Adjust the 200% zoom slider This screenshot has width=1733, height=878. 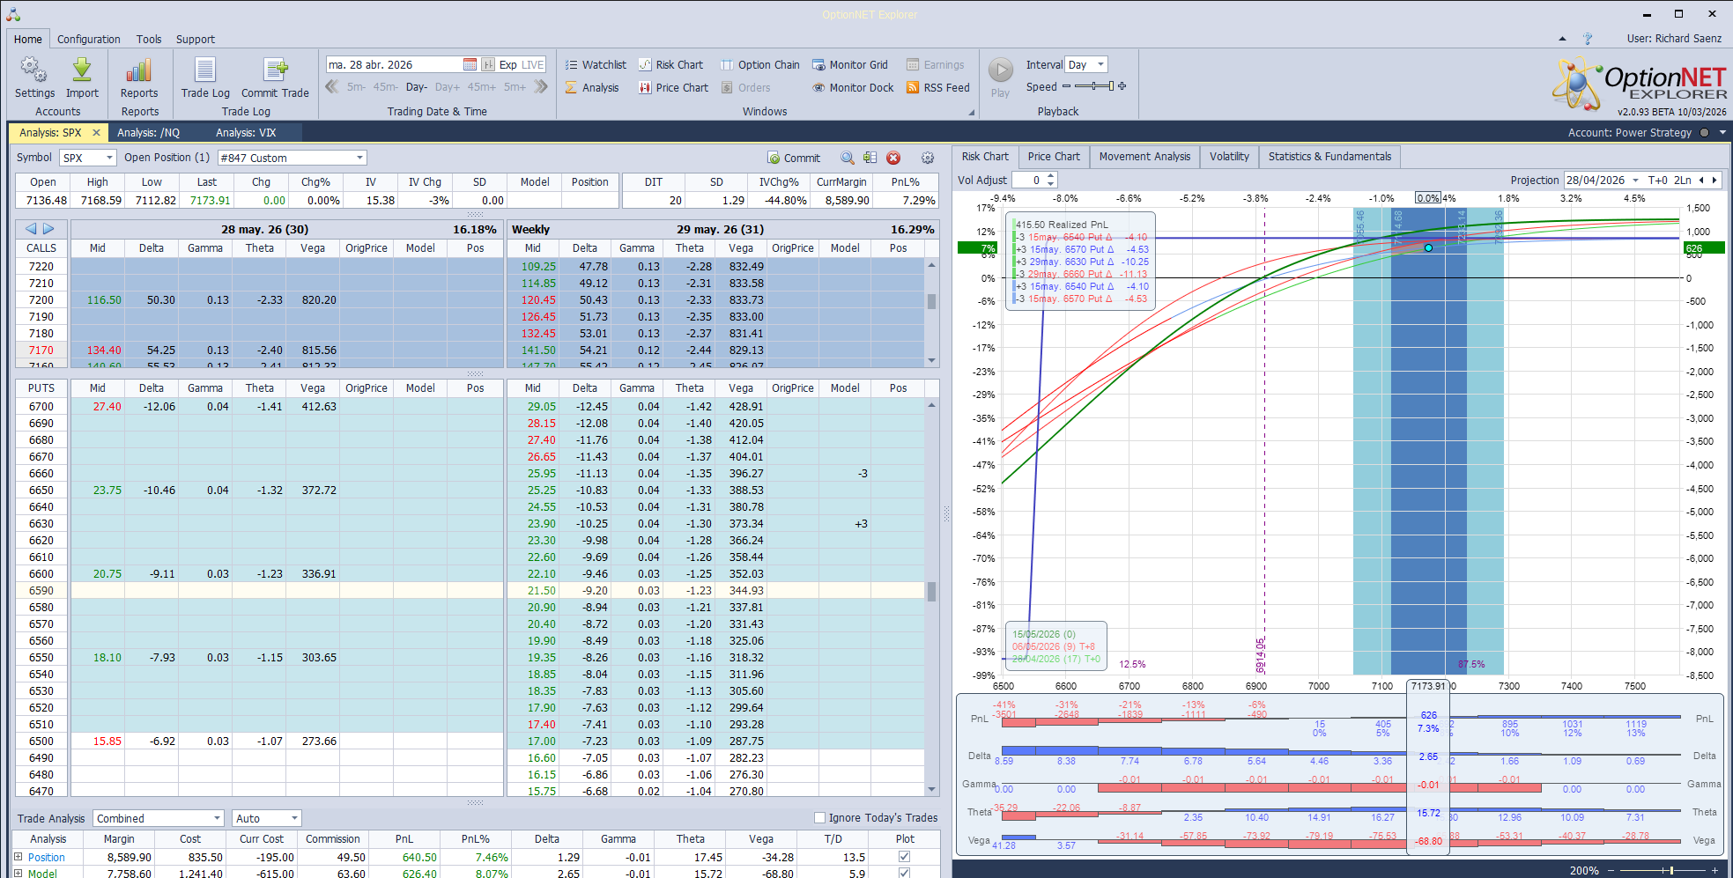(1664, 870)
